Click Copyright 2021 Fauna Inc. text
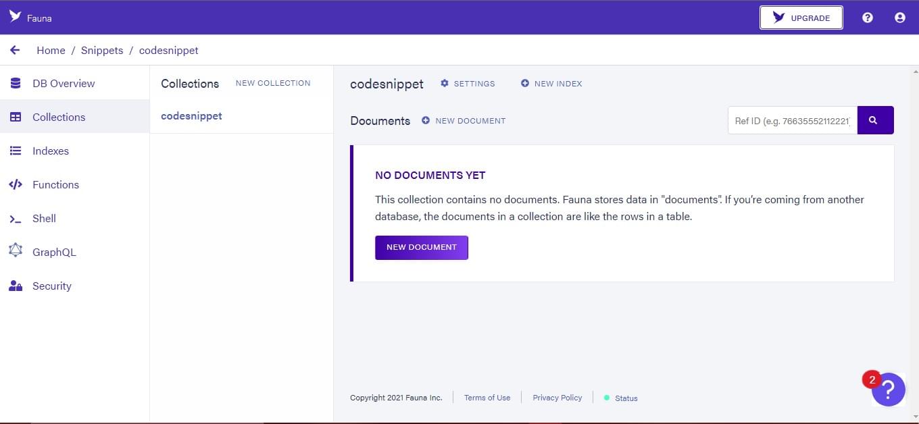The image size is (919, 424). (396, 398)
